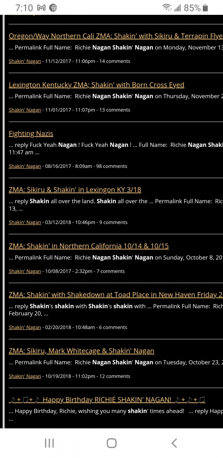Open Shakin' Nagan author link dated 11/12/2017
Image resolution: width=223 pixels, height=458 pixels.
click(x=25, y=61)
